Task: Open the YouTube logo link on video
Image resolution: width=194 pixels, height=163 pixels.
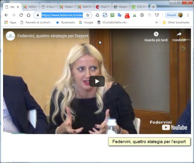Action: click(175, 128)
